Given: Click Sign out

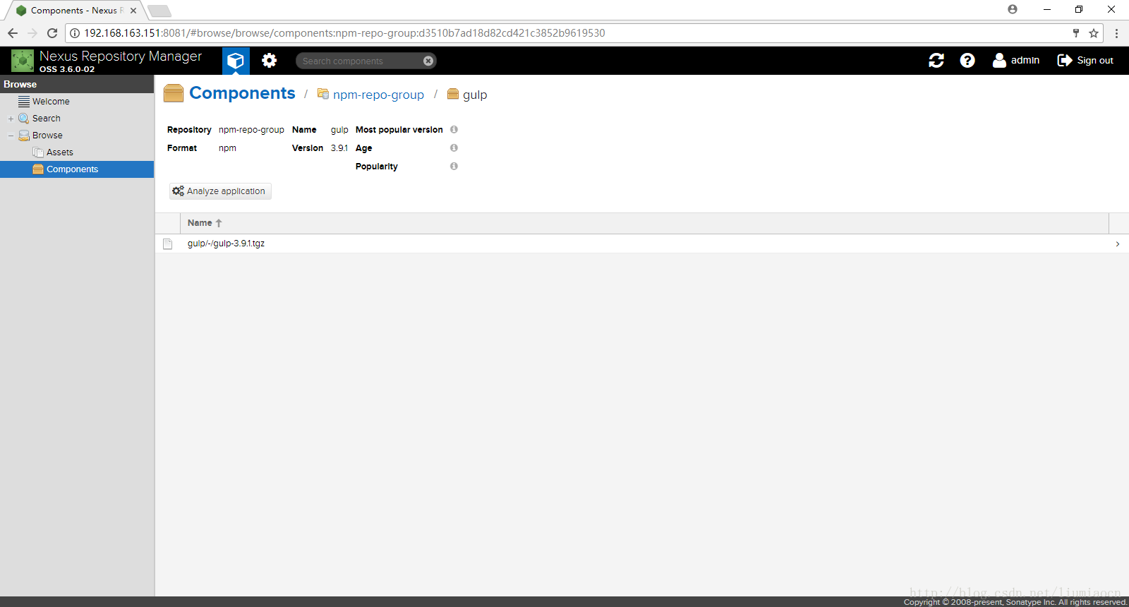Looking at the screenshot, I should [x=1085, y=61].
